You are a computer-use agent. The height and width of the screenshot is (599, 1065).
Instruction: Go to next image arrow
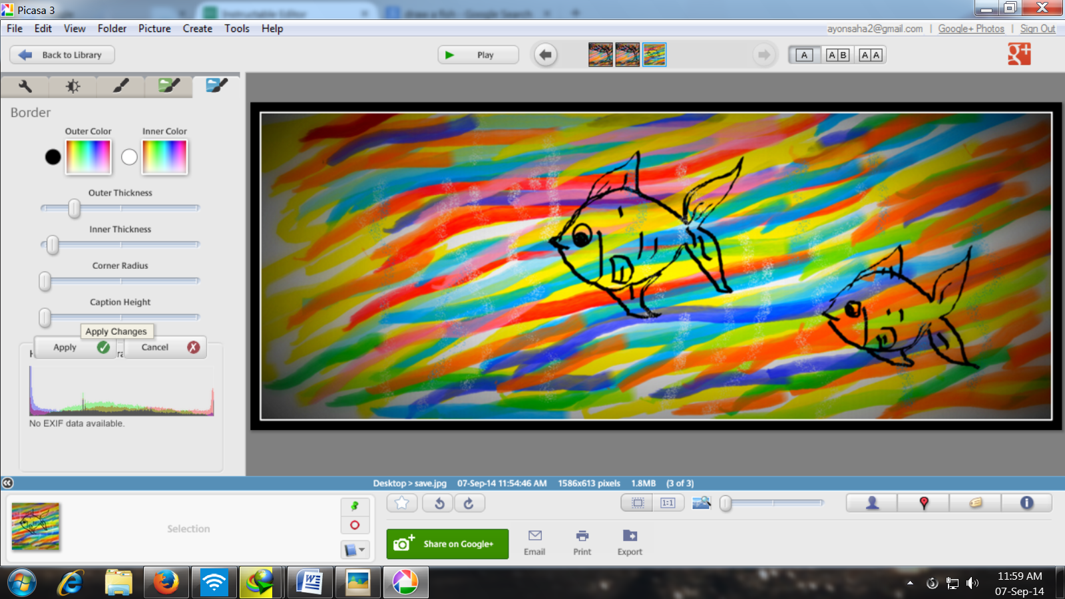[x=764, y=55]
